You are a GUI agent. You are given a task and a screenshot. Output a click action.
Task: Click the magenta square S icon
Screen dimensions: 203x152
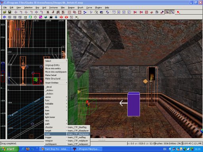tap(40, 17)
